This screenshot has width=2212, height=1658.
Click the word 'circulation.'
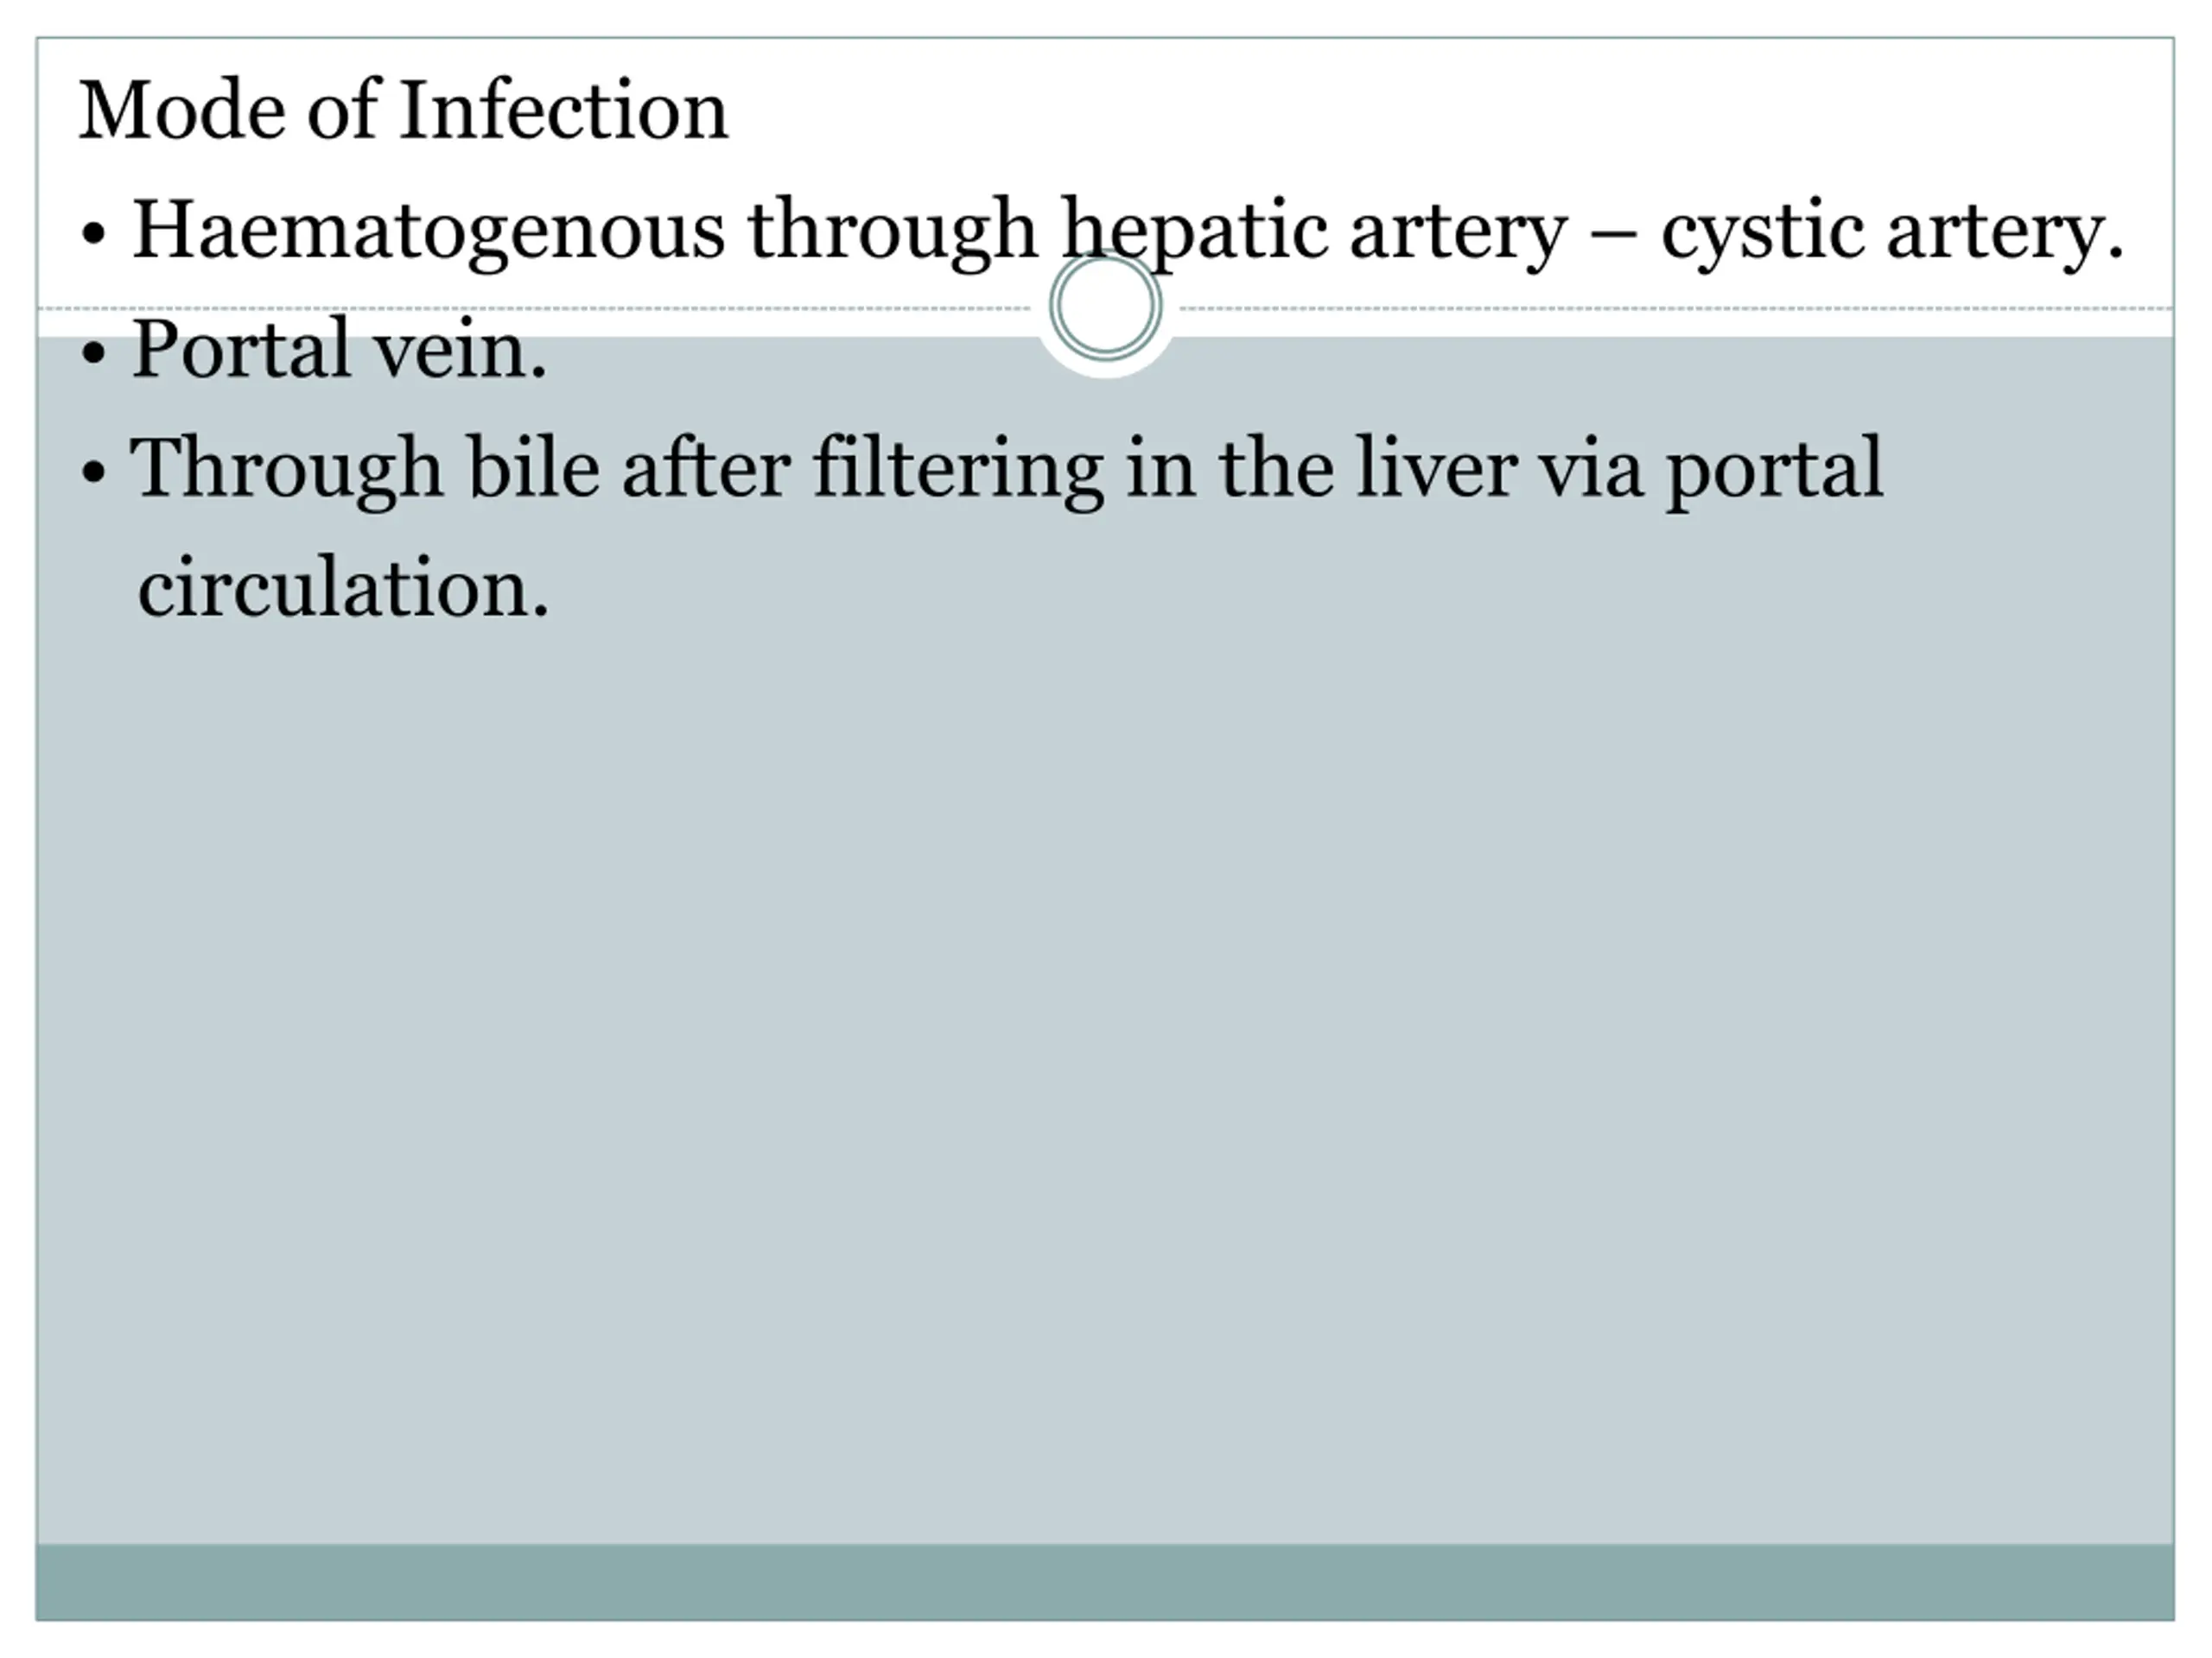tap(343, 588)
